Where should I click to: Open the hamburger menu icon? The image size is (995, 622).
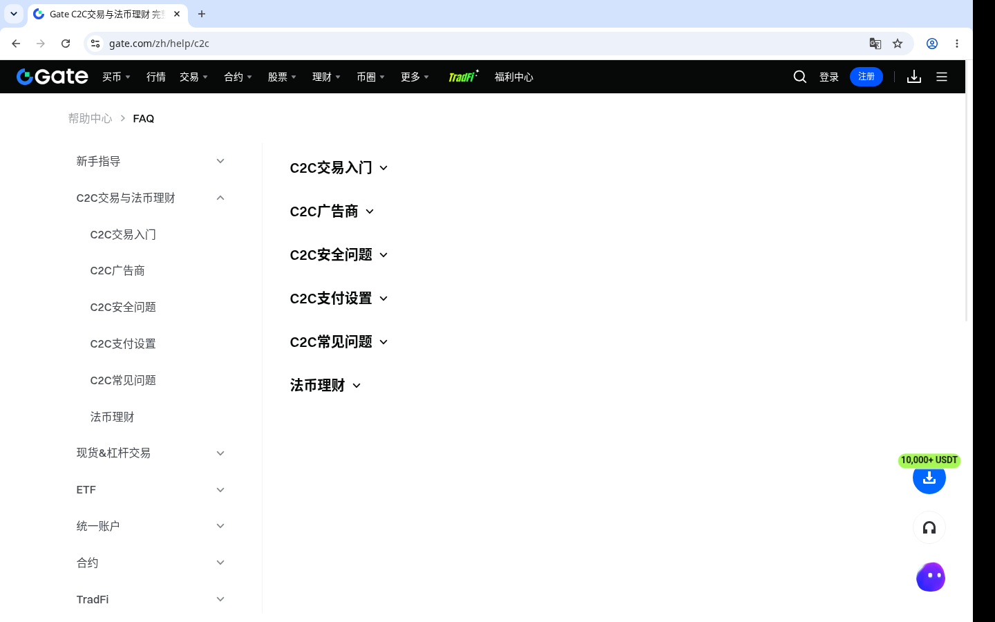[x=942, y=77]
